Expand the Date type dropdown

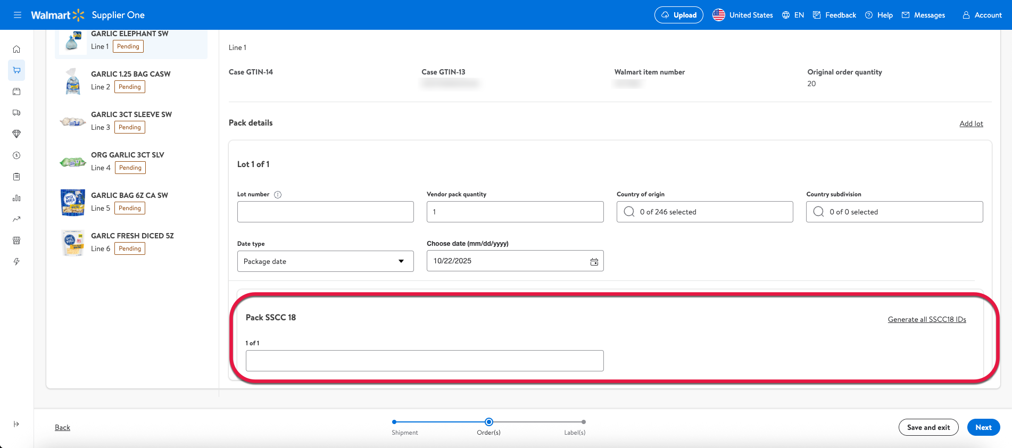[325, 261]
